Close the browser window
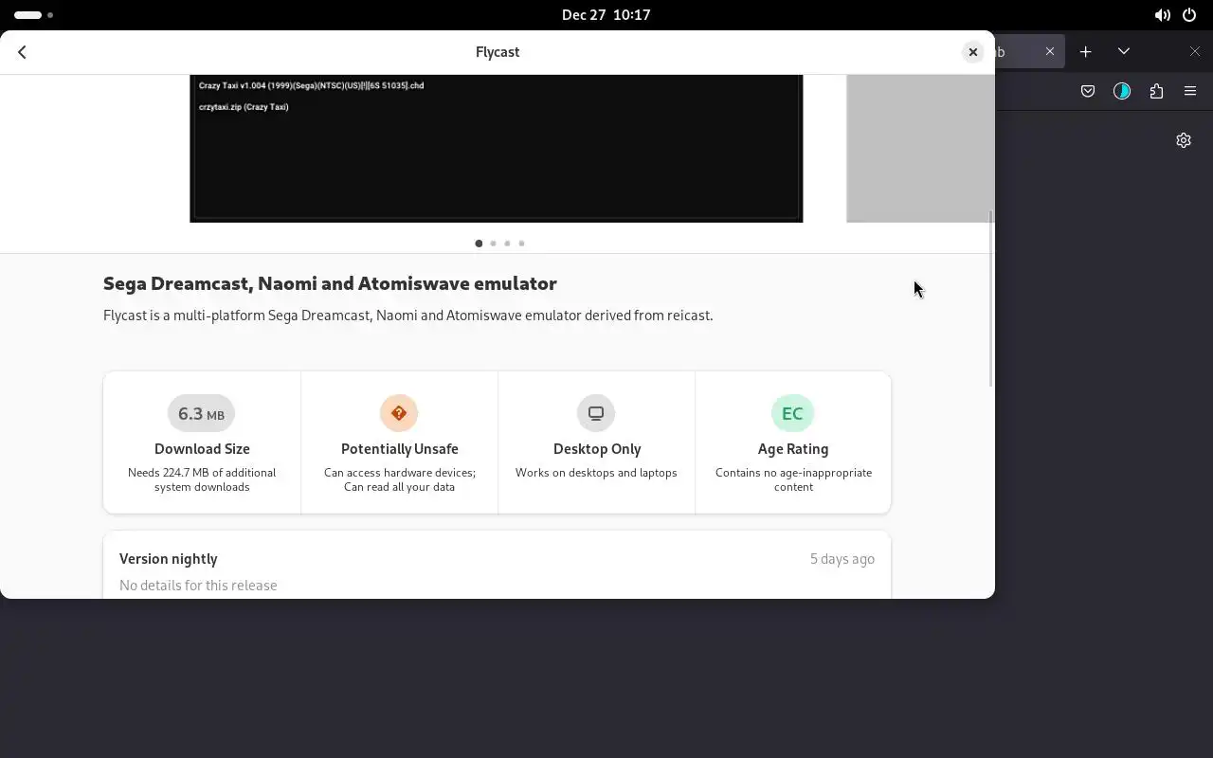The height and width of the screenshot is (758, 1213). pos(1195,51)
